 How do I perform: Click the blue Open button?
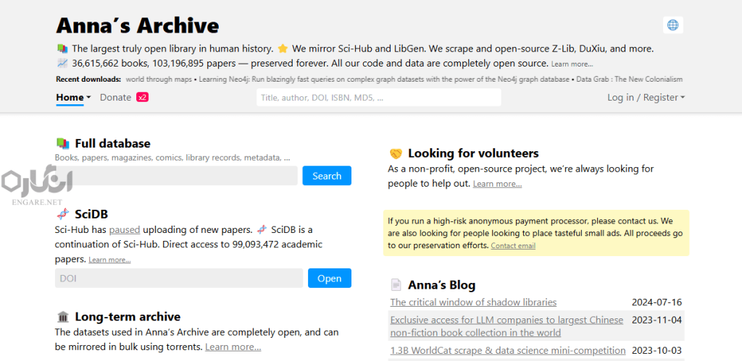[x=330, y=279]
